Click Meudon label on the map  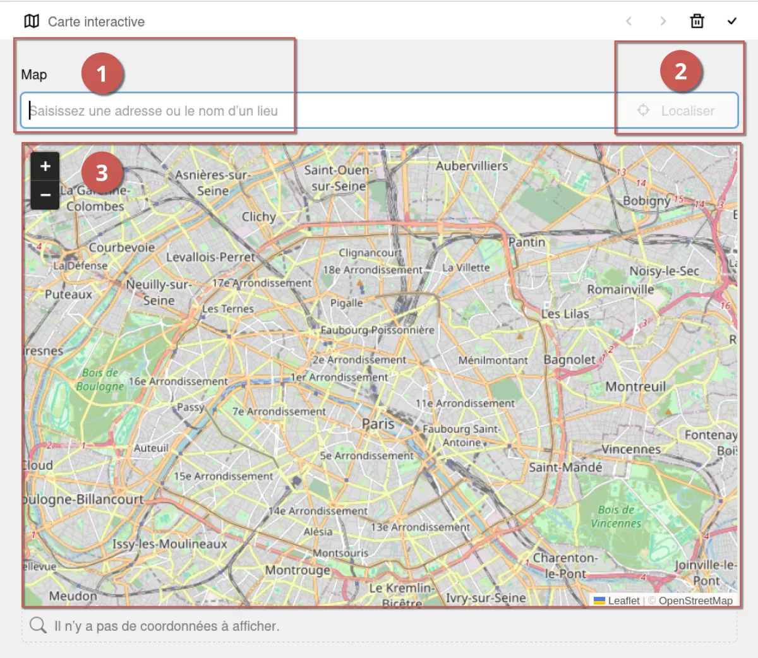[x=73, y=595]
